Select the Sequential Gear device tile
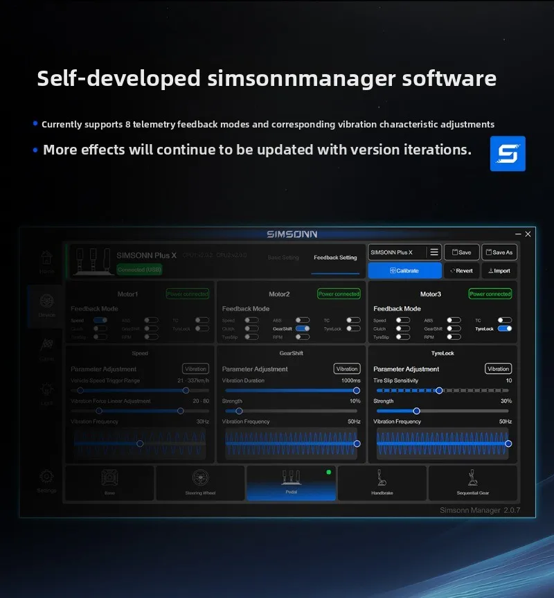This screenshot has height=598, width=554. pyautogui.click(x=473, y=483)
